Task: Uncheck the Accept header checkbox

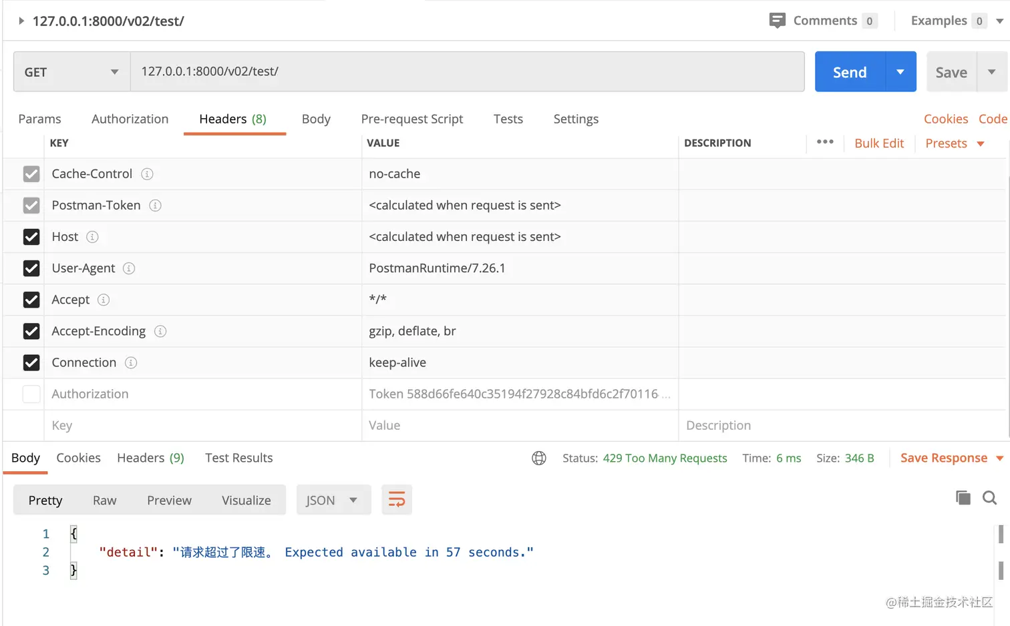Action: coord(31,300)
